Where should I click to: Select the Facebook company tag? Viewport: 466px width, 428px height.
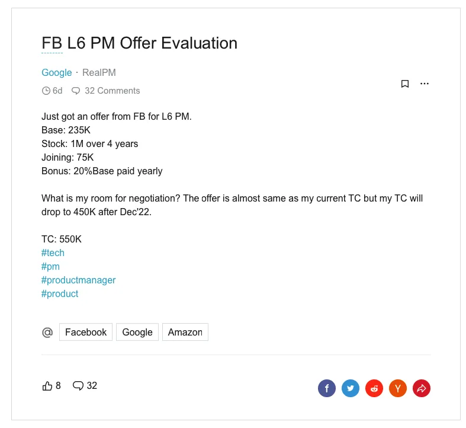click(86, 332)
